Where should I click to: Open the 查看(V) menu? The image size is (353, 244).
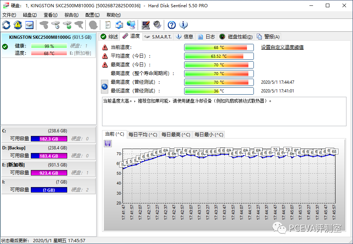coord(50,15)
